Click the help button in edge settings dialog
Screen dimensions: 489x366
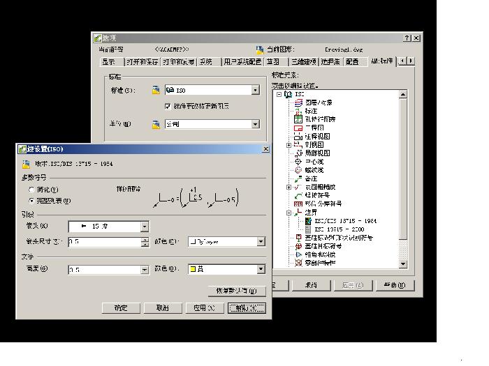pyautogui.click(x=247, y=308)
